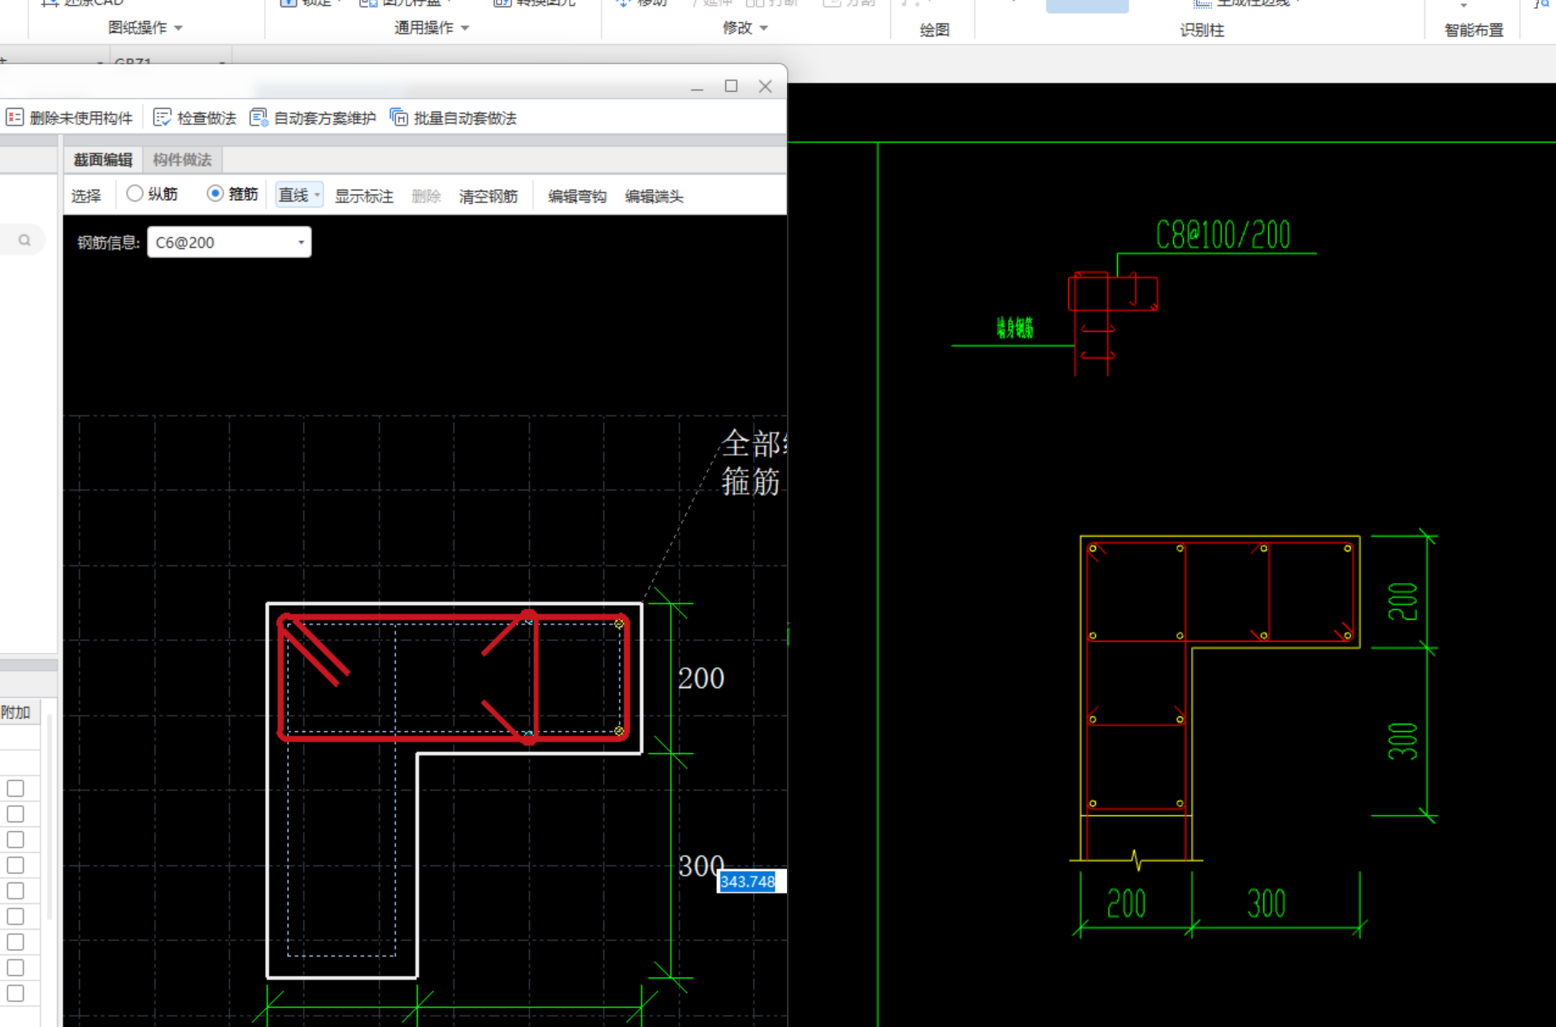Image resolution: width=1556 pixels, height=1027 pixels.
Task: Click the 识别柱 ribbon group label
Action: point(1202,30)
